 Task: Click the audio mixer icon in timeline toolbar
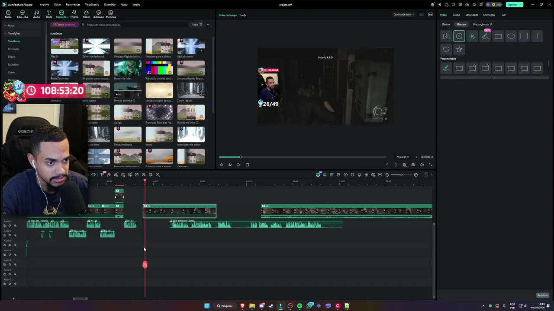click(x=366, y=175)
